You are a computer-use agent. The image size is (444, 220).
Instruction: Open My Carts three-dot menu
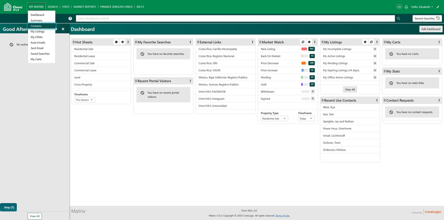click(x=439, y=42)
